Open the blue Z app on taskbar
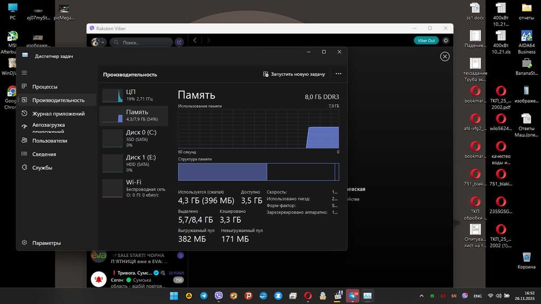541x304 pixels. [x=278, y=296]
